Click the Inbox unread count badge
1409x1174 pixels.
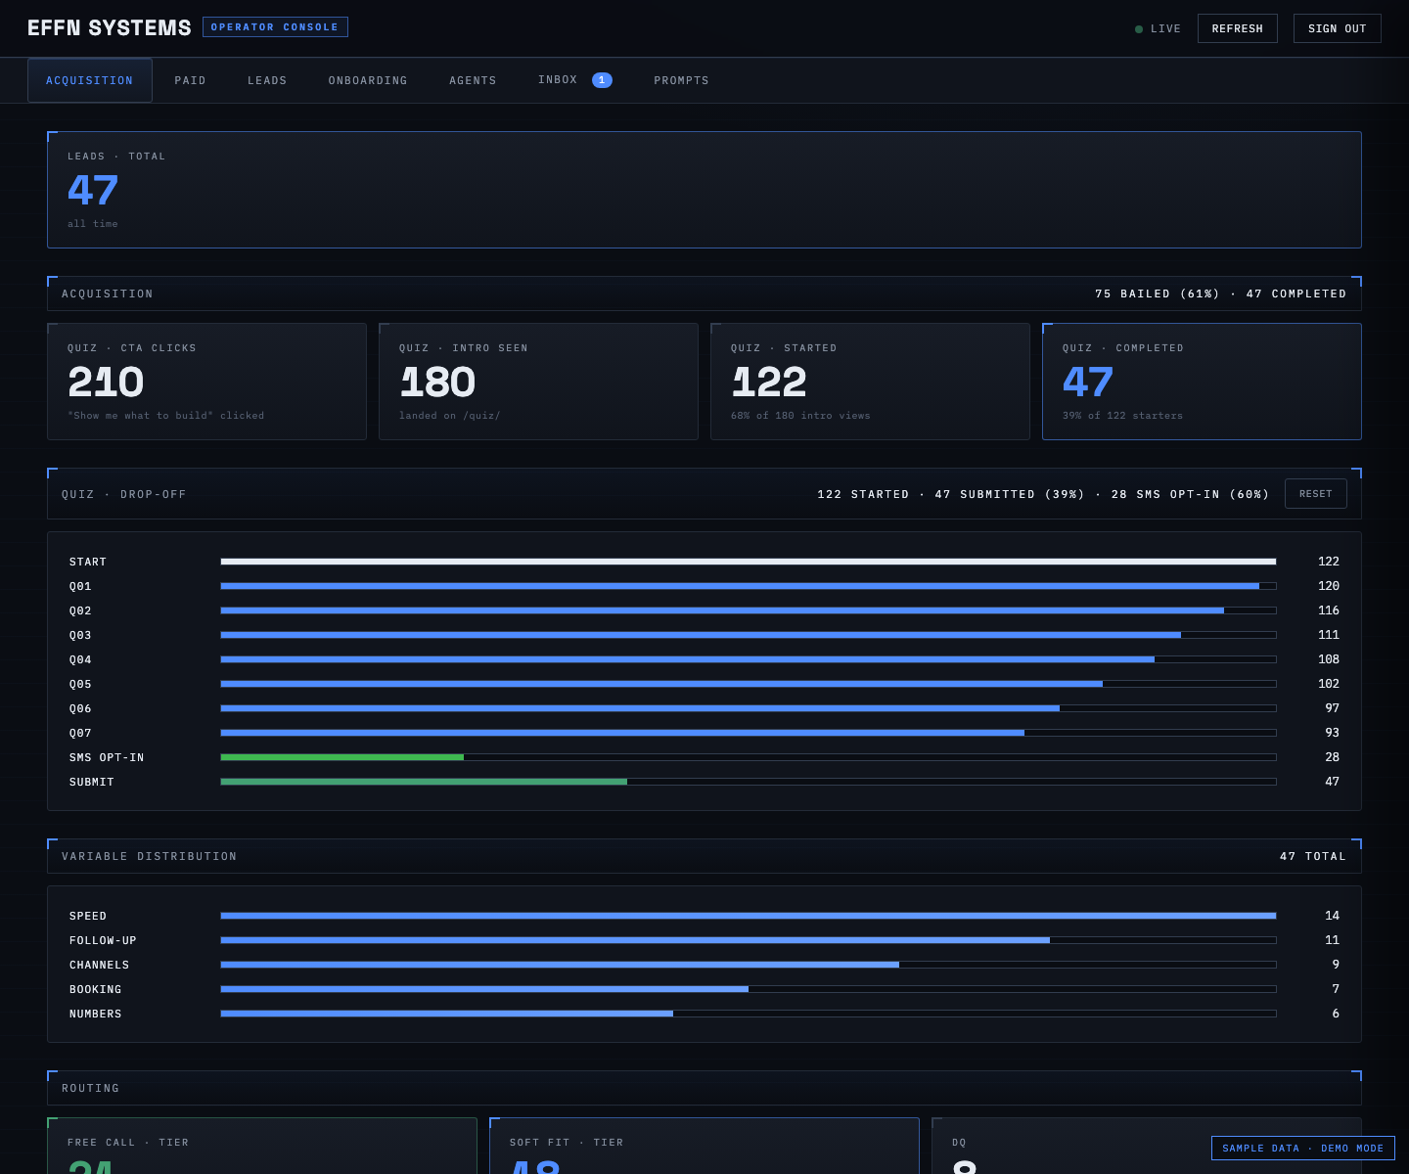602,80
